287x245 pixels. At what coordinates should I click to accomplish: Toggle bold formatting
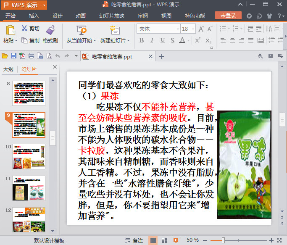coord(141,40)
